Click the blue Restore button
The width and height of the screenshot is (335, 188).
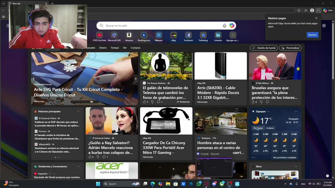pos(312,35)
